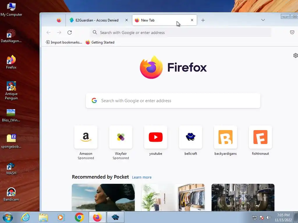This screenshot has width=298, height=223.
Task: Select the Bliss_(Win... image file
Action: pyautogui.click(x=11, y=115)
